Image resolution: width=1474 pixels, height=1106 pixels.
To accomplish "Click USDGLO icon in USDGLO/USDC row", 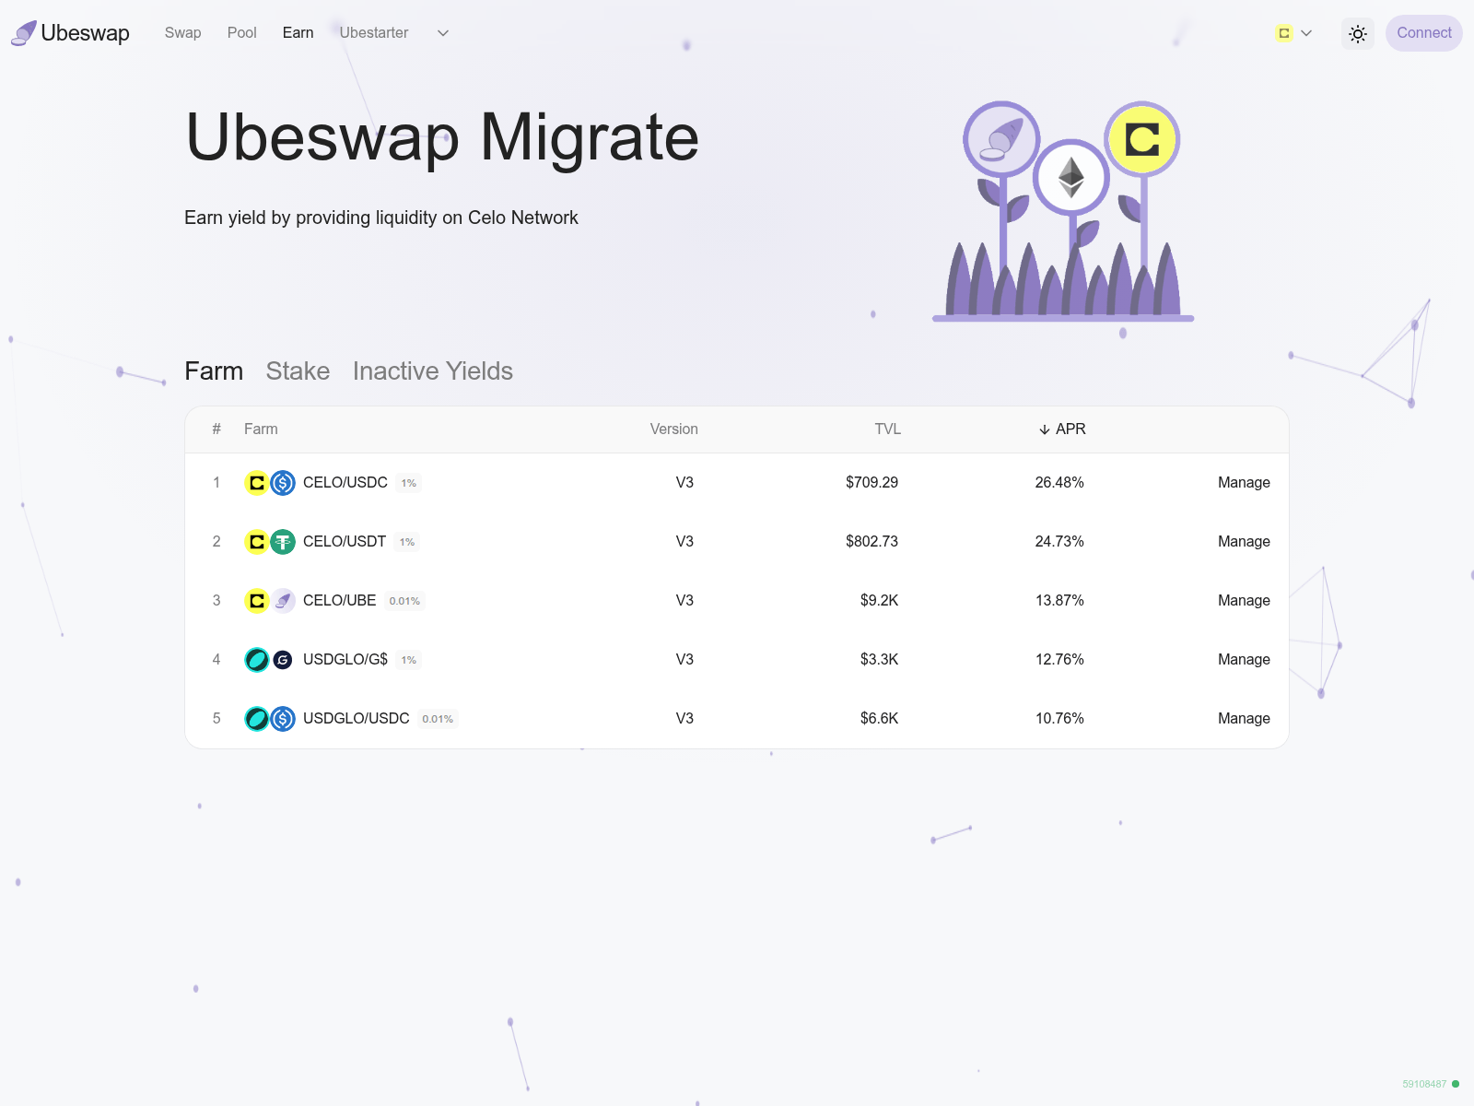I will click(x=257, y=719).
